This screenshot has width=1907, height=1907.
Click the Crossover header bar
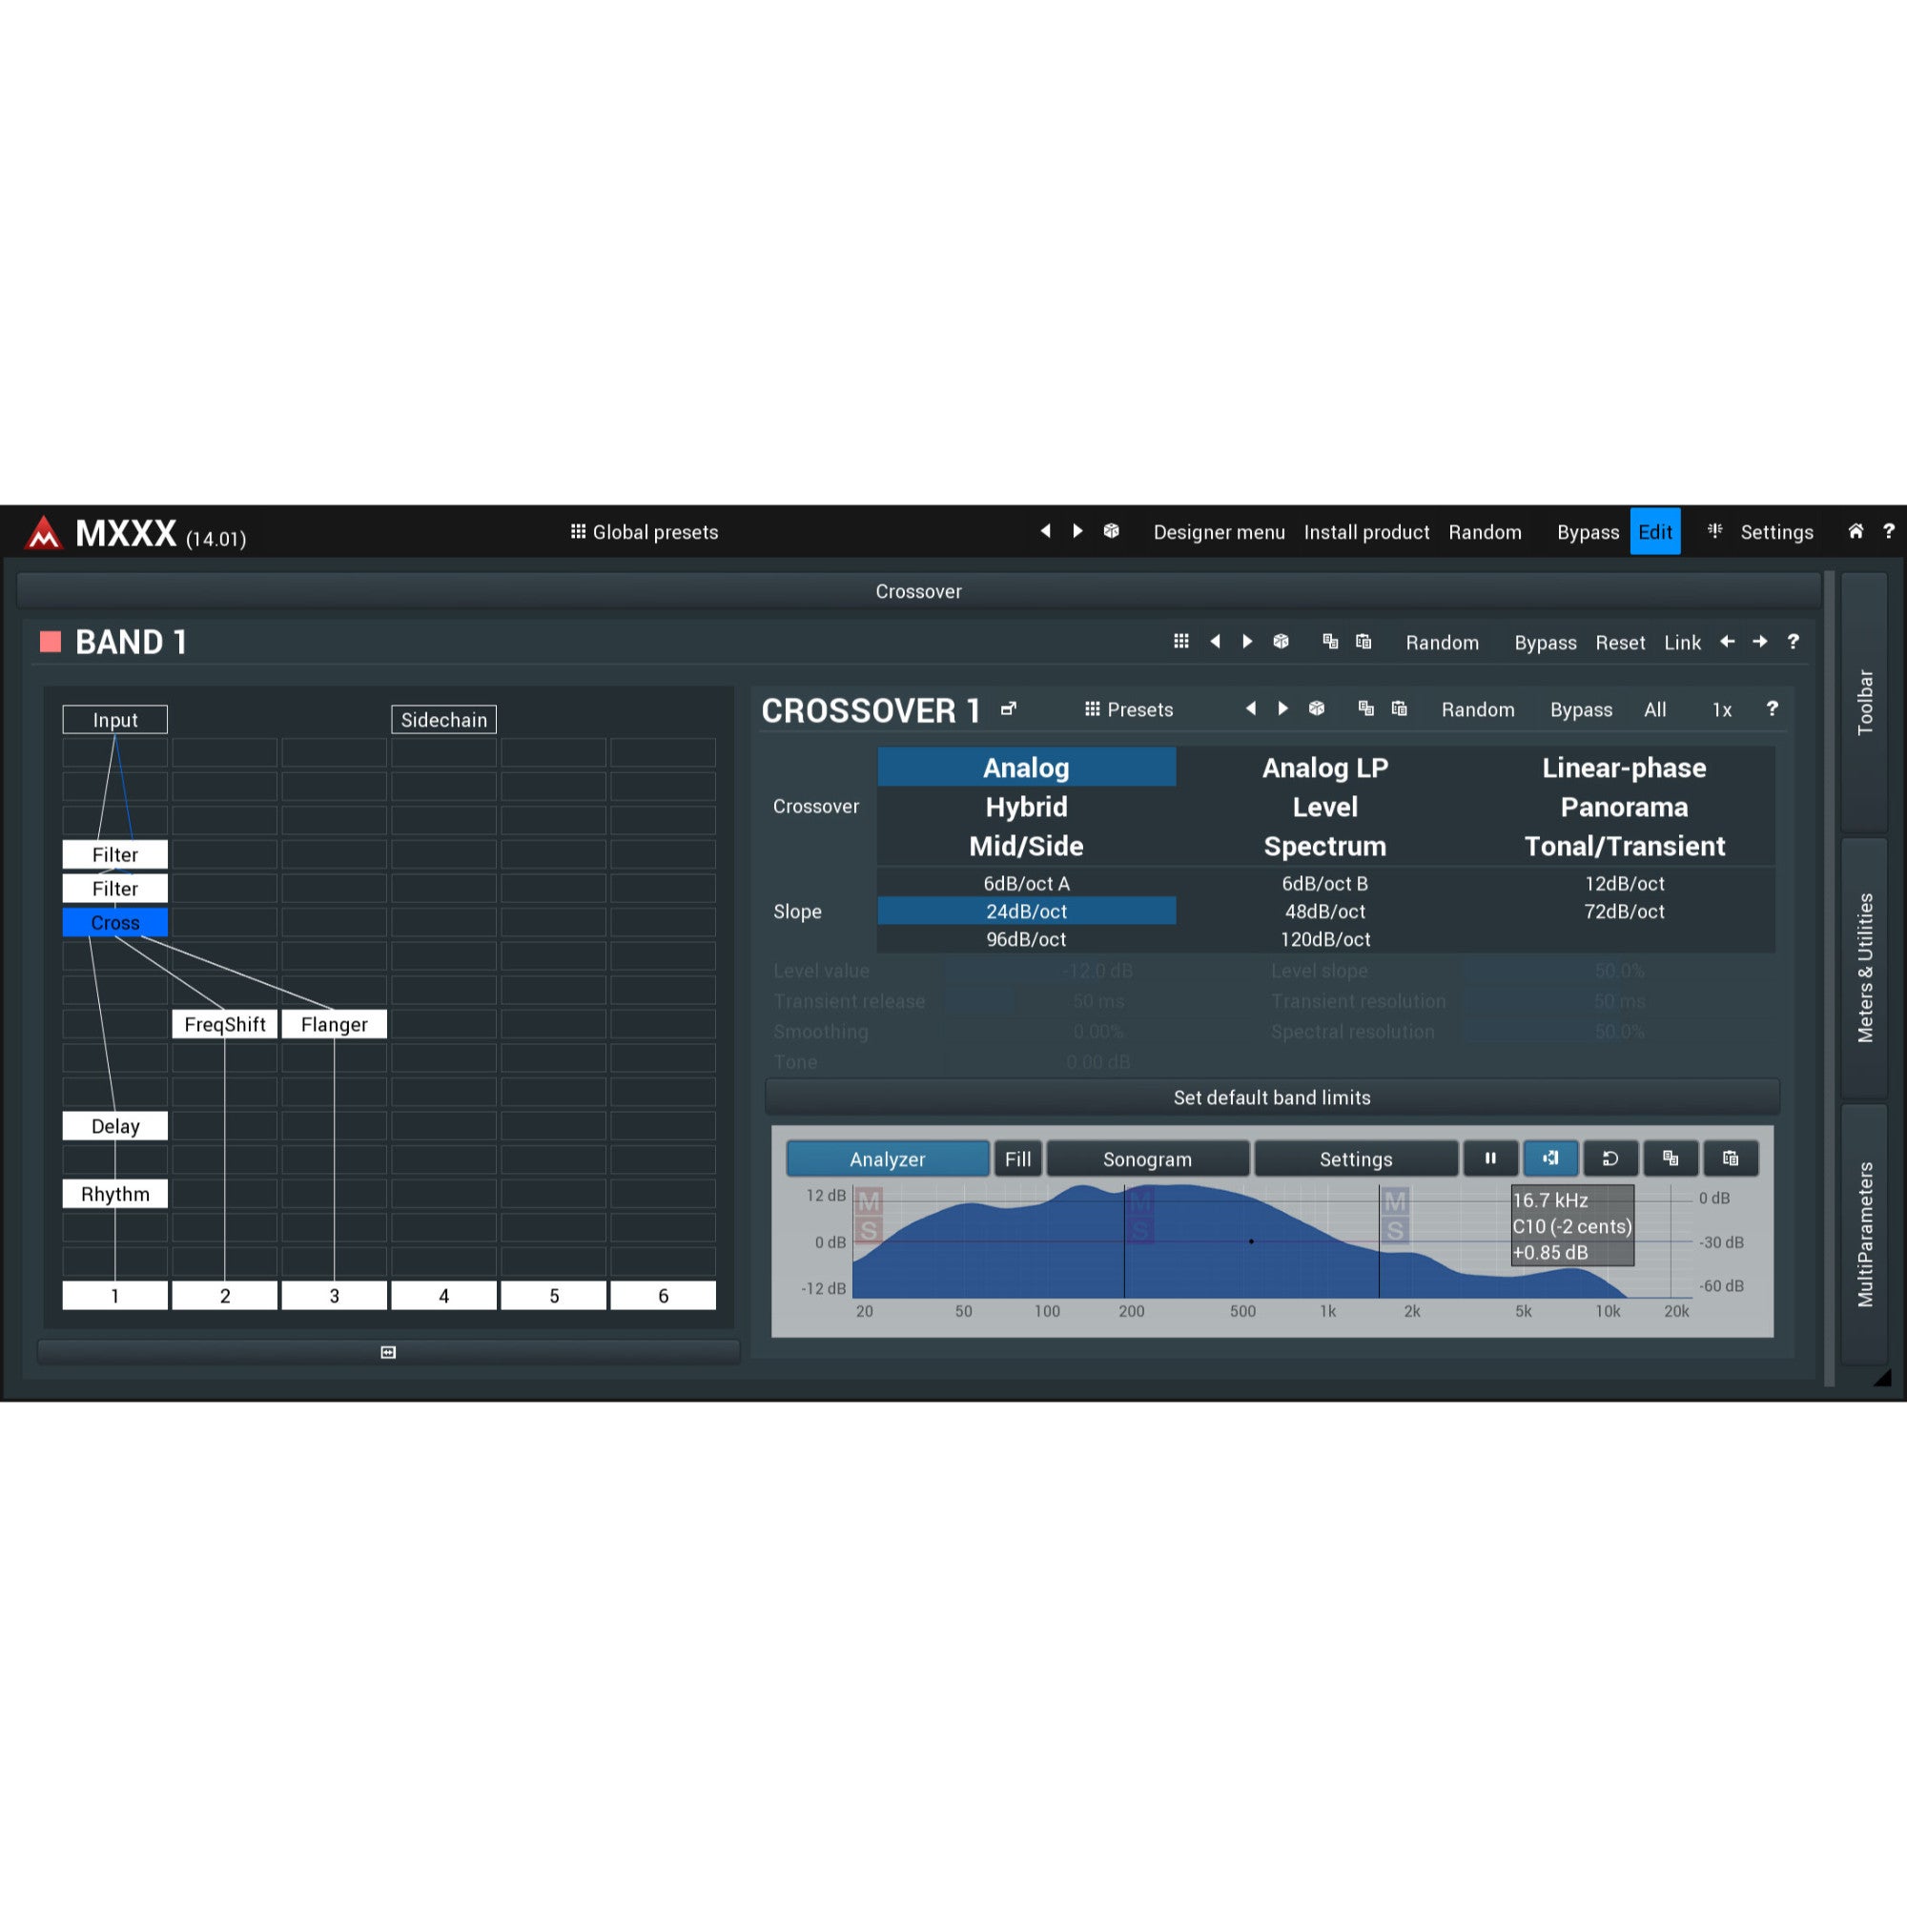[918, 591]
